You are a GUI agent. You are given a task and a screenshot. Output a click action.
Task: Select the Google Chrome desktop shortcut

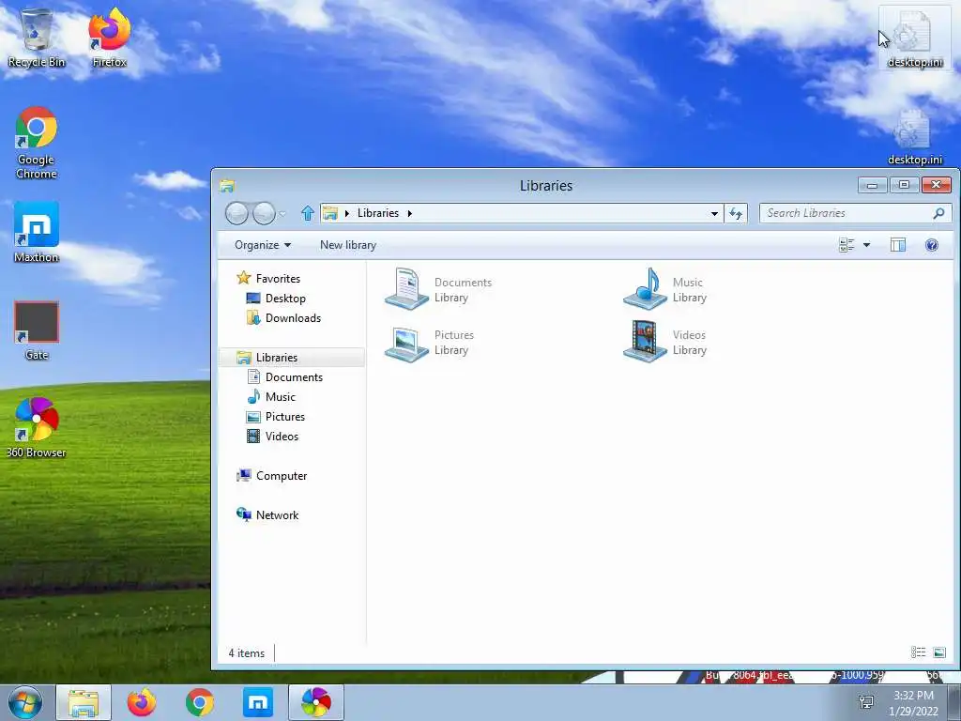point(37,143)
